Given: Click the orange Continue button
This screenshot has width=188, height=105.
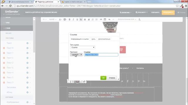Looking at the screenshot, I should pos(168,13).
